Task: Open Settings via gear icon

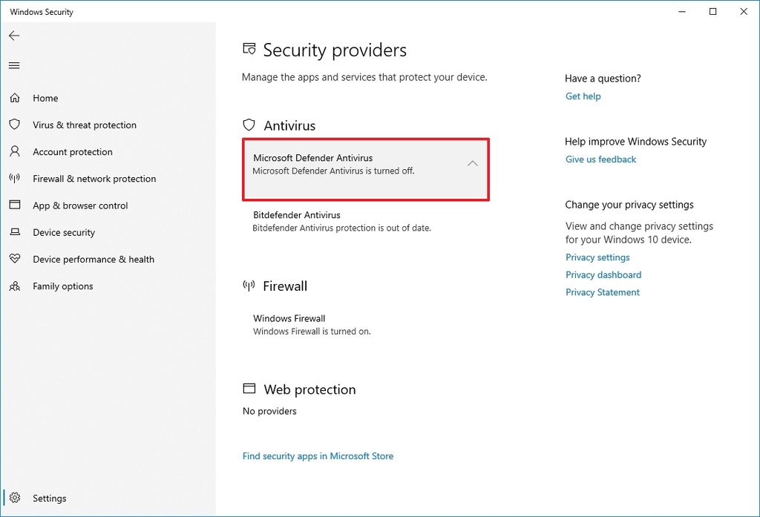Action: [15, 498]
